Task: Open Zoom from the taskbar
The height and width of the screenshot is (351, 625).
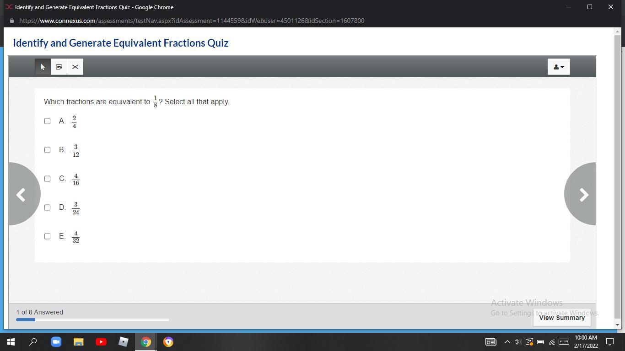Action: coord(56,342)
